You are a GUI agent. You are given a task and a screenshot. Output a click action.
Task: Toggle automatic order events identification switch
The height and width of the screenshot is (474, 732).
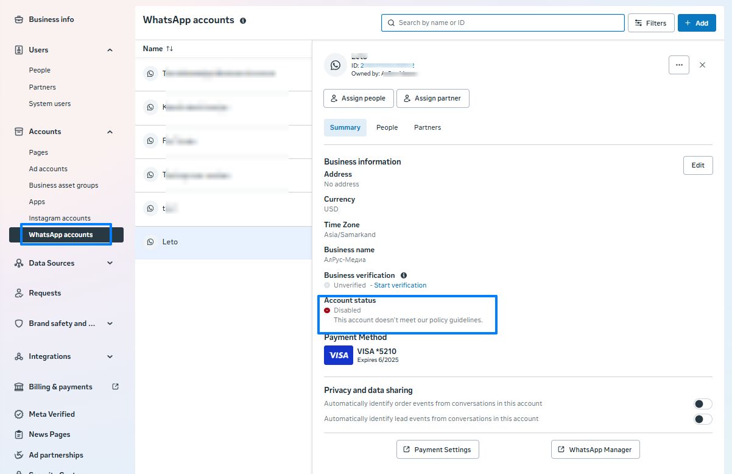pos(703,404)
